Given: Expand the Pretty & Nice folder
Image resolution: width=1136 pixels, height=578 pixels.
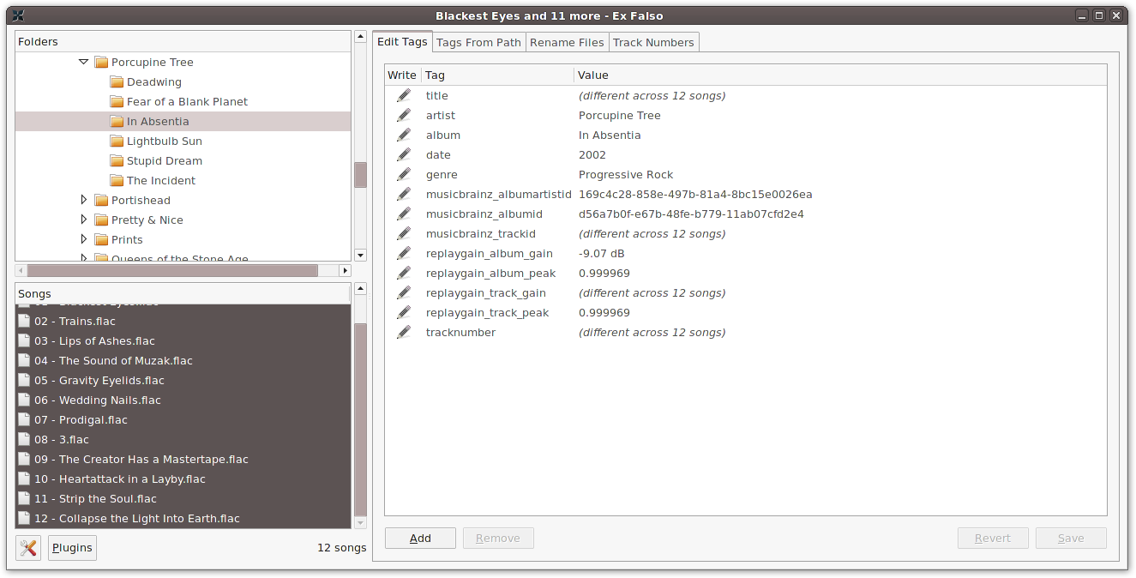Looking at the screenshot, I should 84,220.
